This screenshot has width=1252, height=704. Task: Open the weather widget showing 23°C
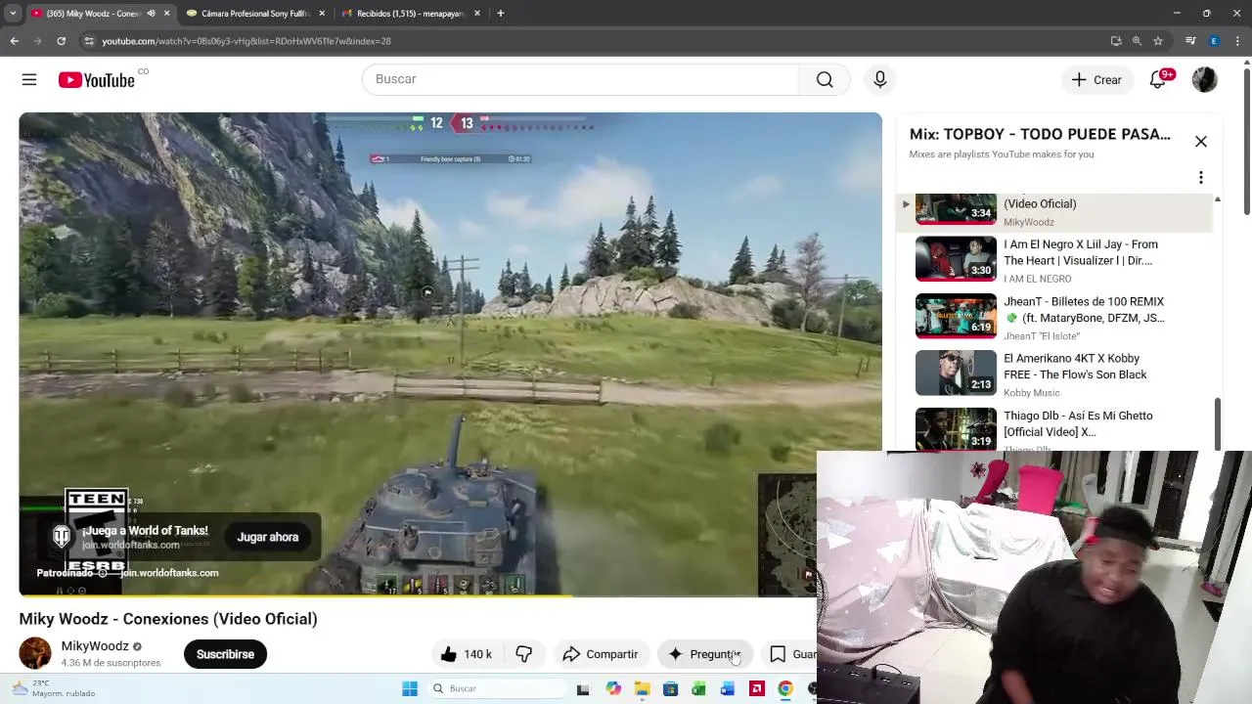click(54, 688)
